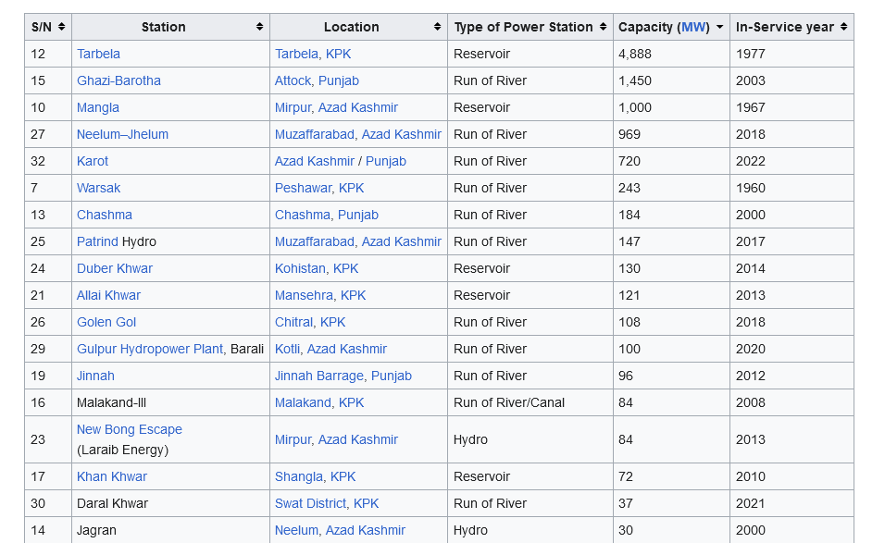Screen dimensions: 885x543
Task: Open Muzaffarabad link in Patrind row
Action: click(x=315, y=241)
